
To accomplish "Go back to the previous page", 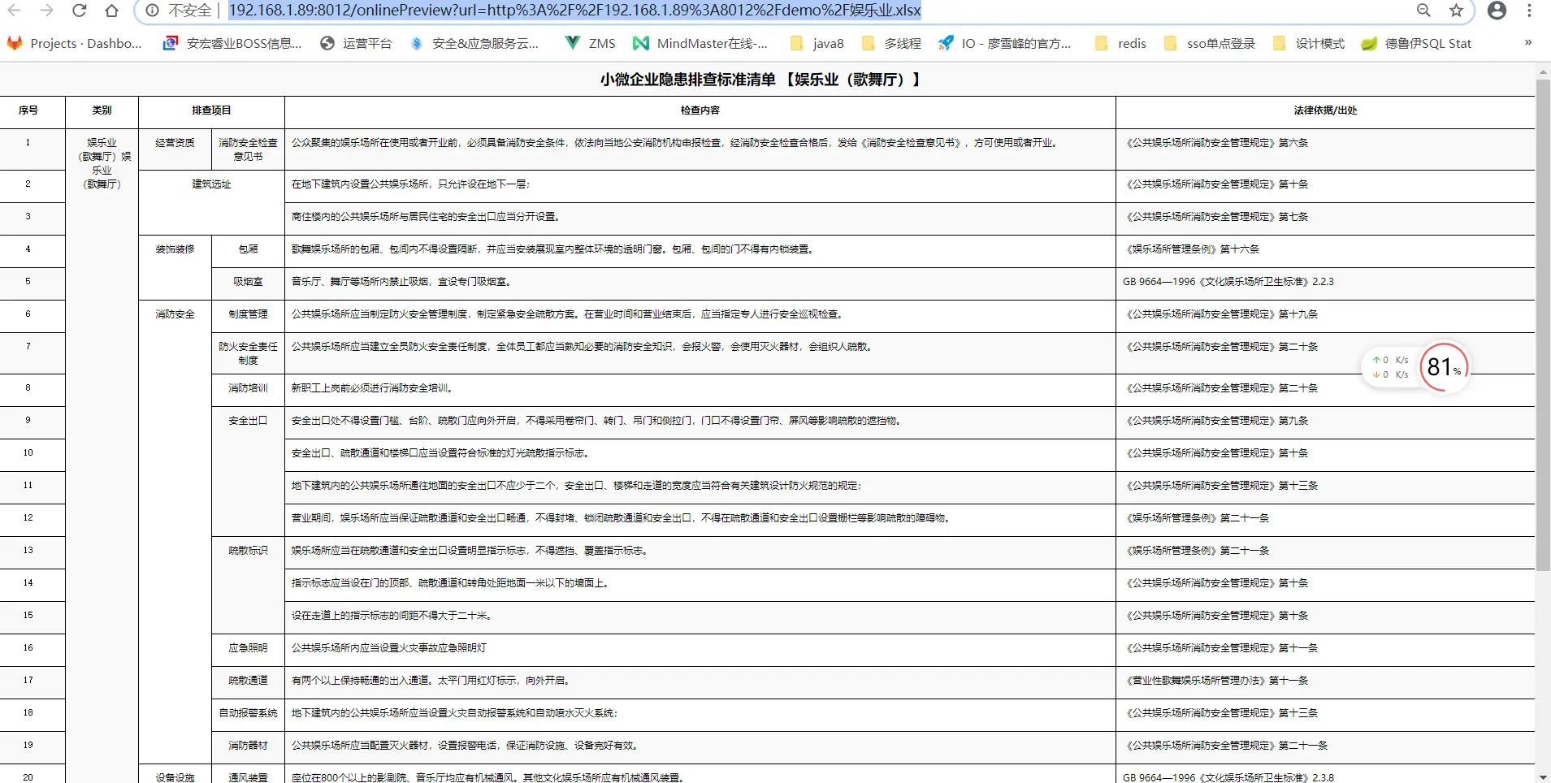I will pos(15,11).
